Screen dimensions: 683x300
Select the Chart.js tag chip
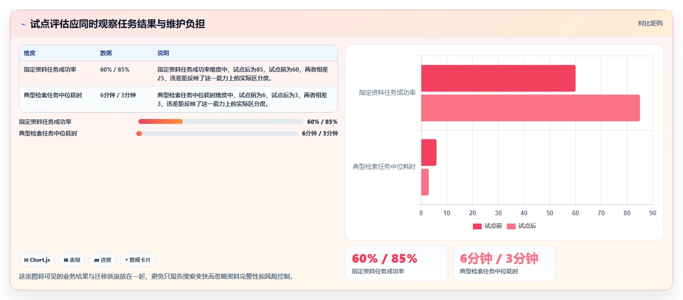(x=37, y=260)
